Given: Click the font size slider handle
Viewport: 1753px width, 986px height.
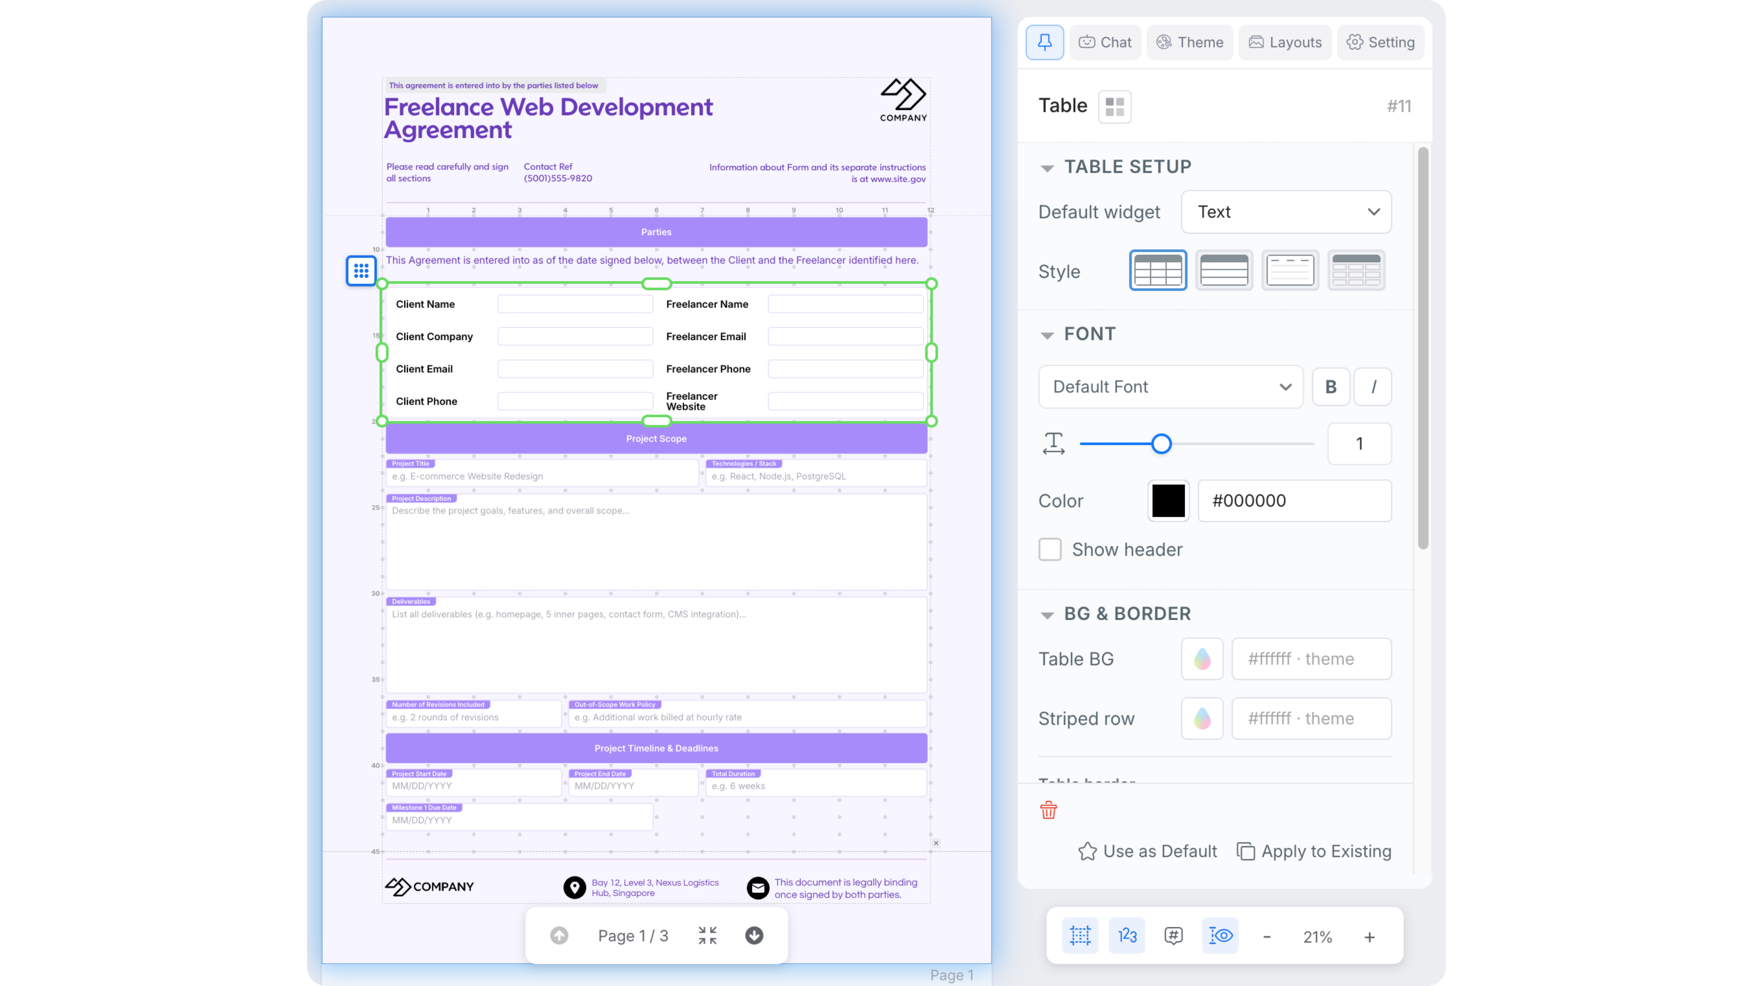Looking at the screenshot, I should click(x=1161, y=444).
